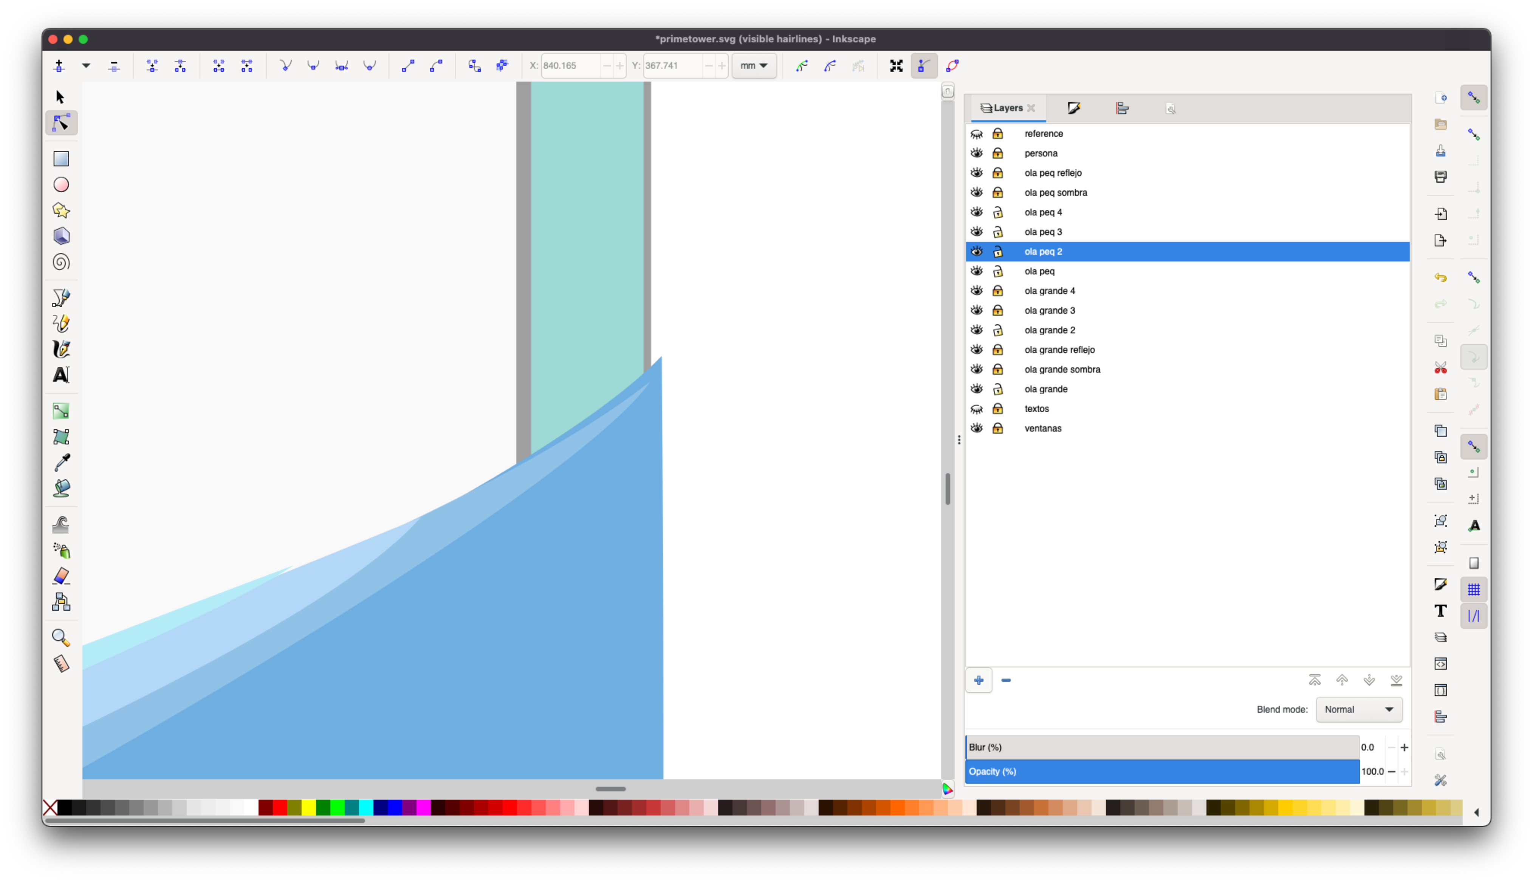This screenshot has width=1533, height=882.
Task: Select the Node tool in toolbar
Action: coord(60,123)
